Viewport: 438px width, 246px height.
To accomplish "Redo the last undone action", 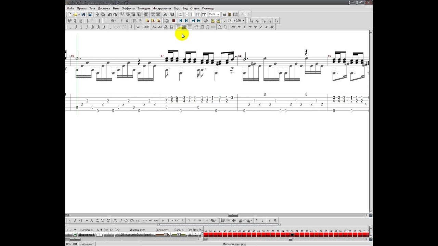I will [x=115, y=14].
